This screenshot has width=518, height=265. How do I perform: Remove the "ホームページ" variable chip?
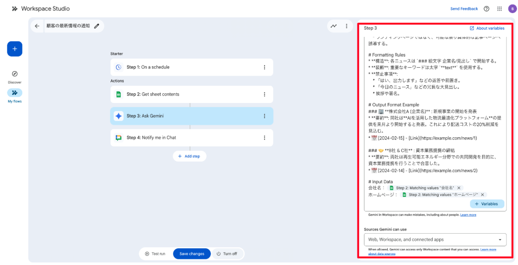[482, 194]
